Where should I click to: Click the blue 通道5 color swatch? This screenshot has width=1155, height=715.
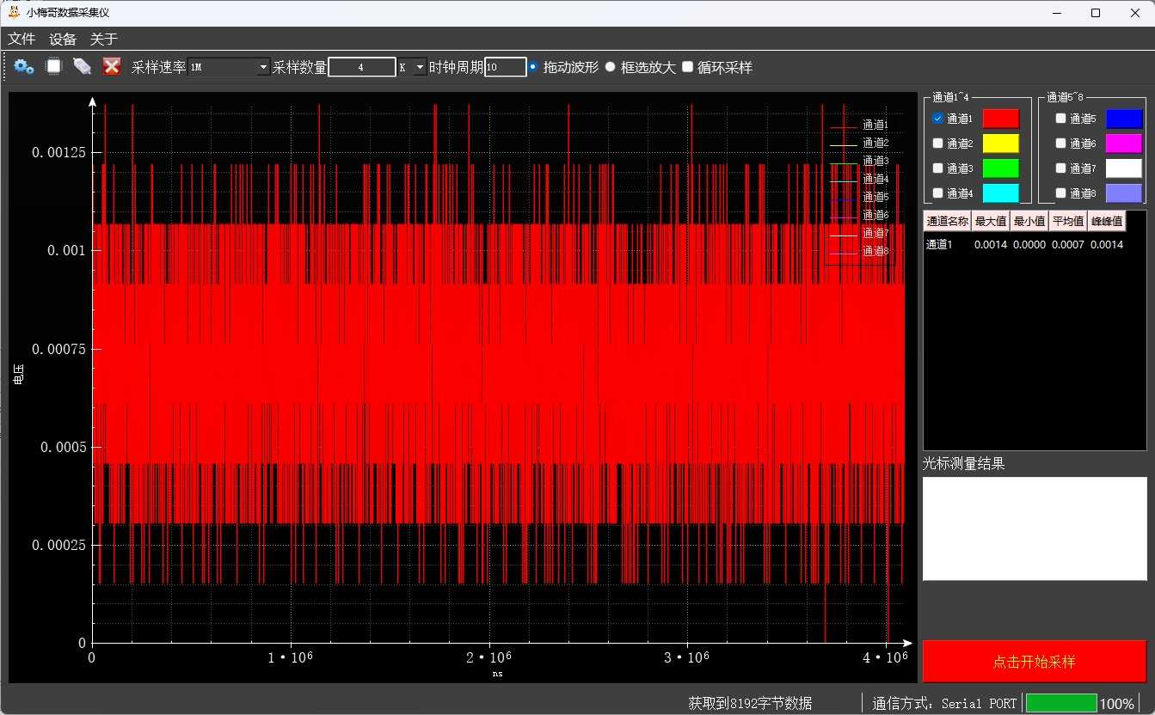(x=1124, y=119)
